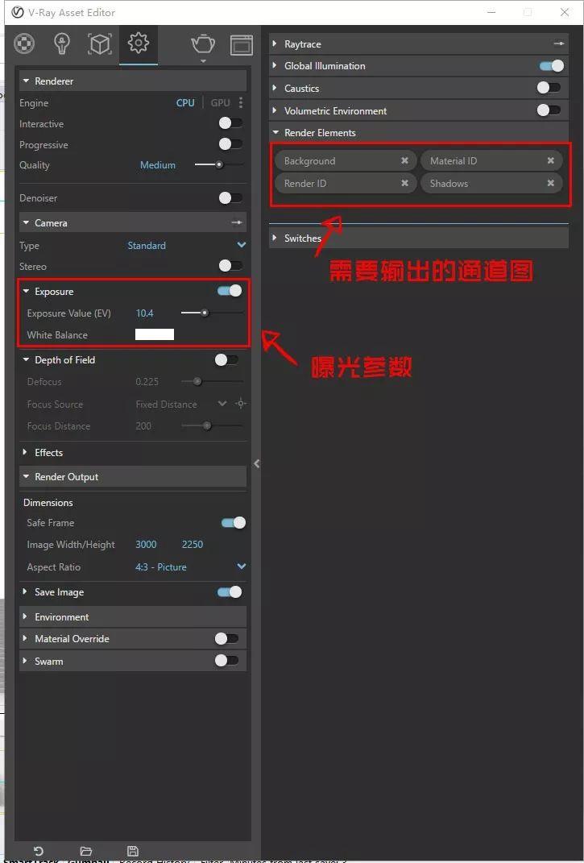Click the Shadows render element chip

pyautogui.click(x=491, y=183)
